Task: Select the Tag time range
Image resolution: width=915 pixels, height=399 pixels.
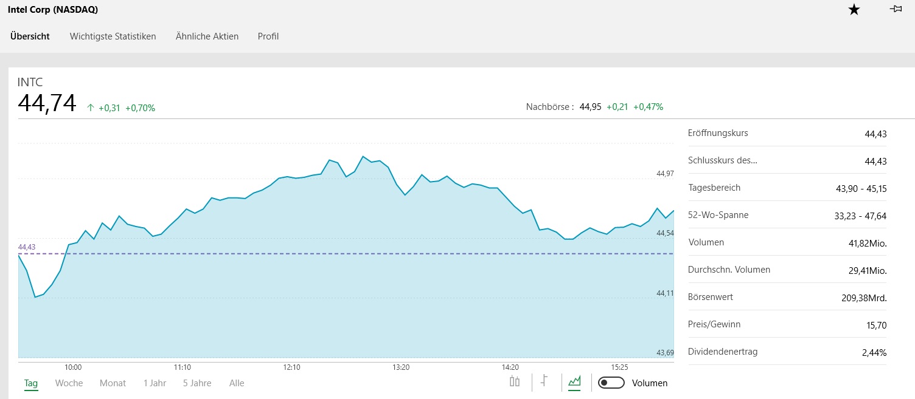Action: 31,383
